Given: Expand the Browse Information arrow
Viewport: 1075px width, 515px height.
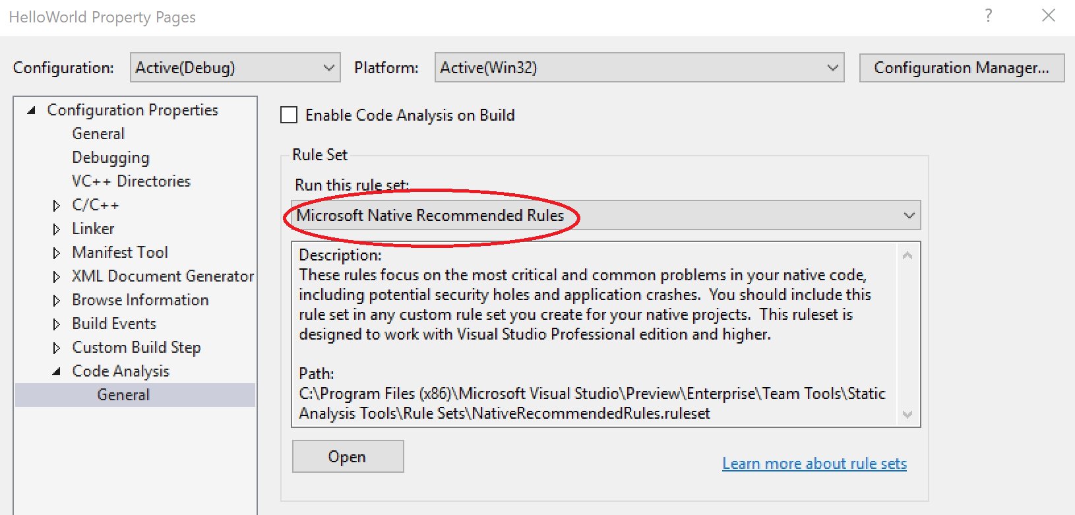Looking at the screenshot, I should (x=56, y=301).
